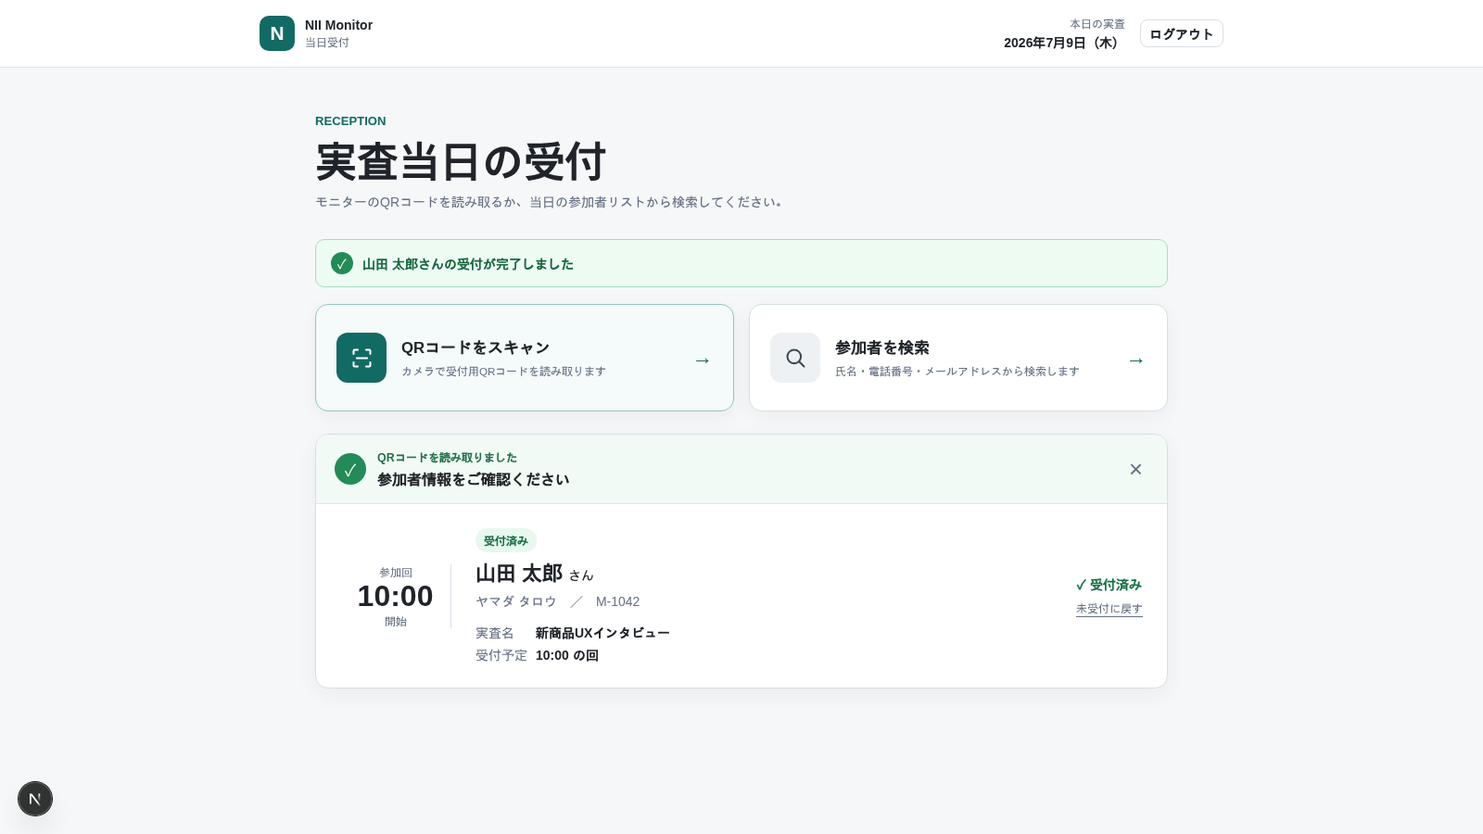Screen dimensions: 1483x834
Task: Close the QR read confirmation panel
Action: 1135,469
